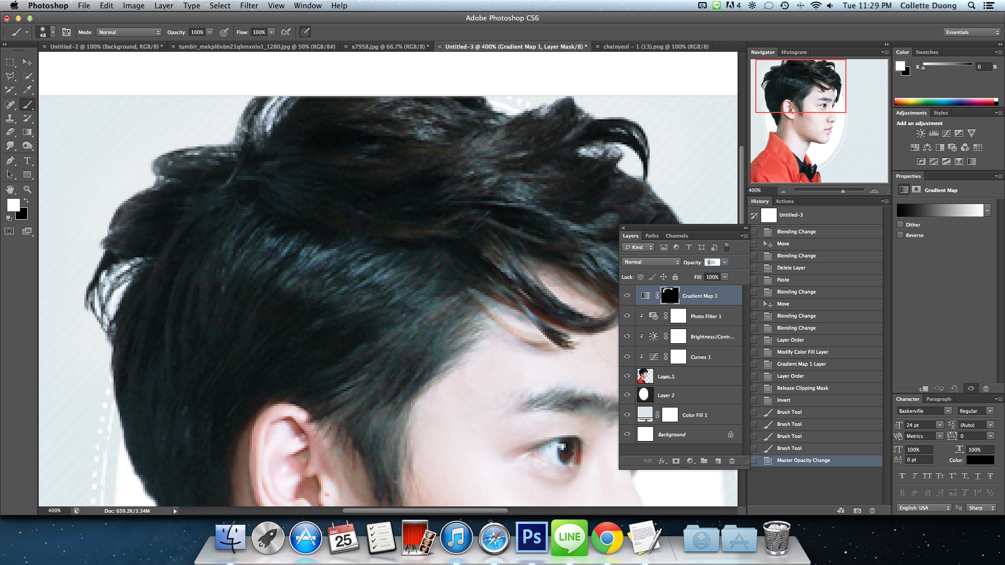This screenshot has height=565, width=1005.
Task: Open the layer blend mode Normal dropdown
Action: 651,262
